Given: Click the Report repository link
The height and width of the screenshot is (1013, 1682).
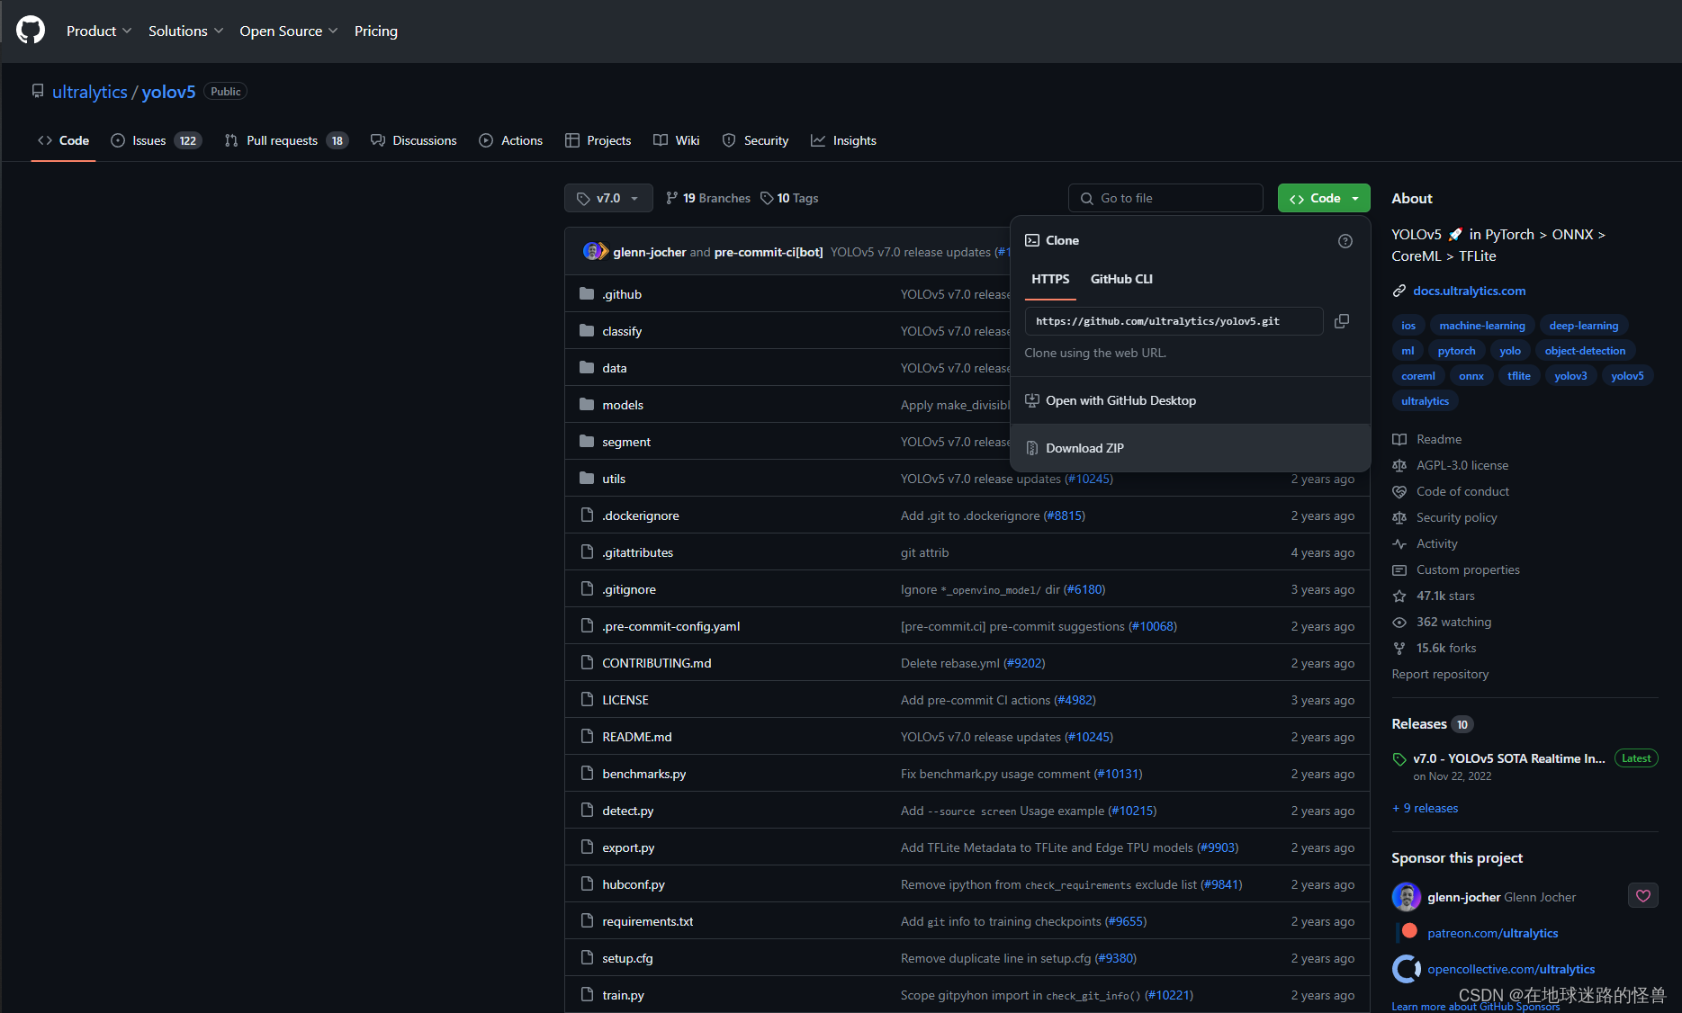Looking at the screenshot, I should point(1440,674).
